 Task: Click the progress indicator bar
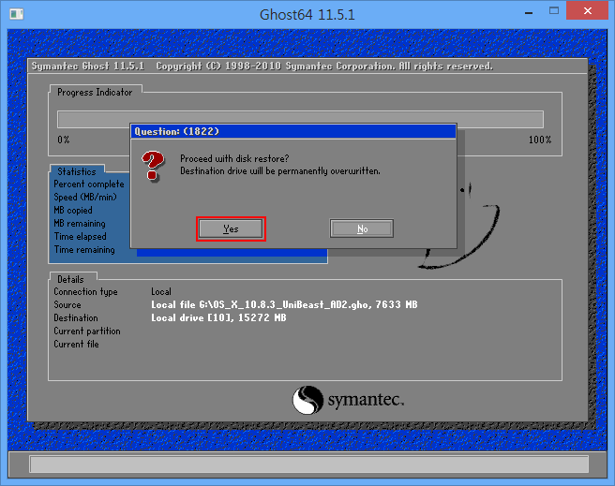coord(300,120)
